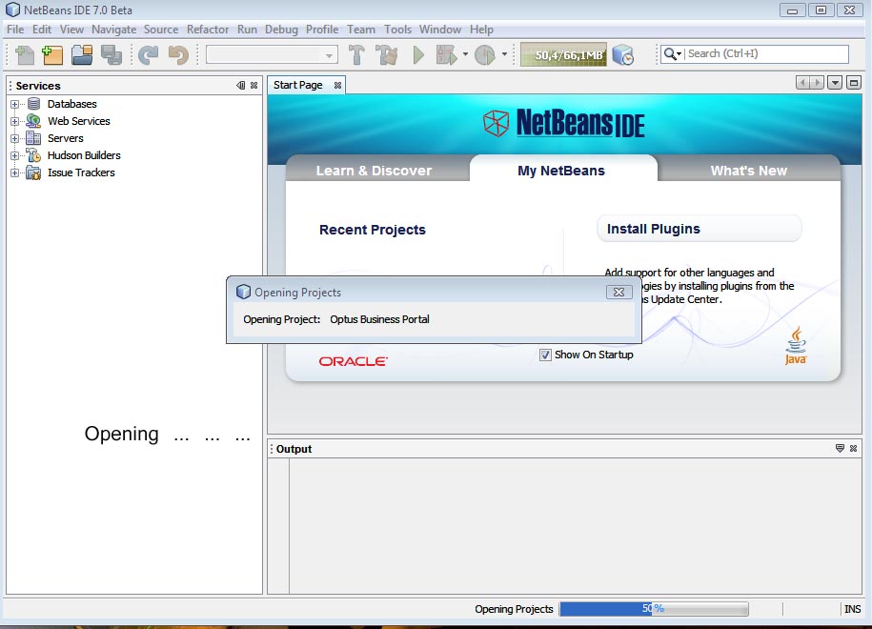The height and width of the screenshot is (629, 872).
Task: Close the Output window
Action: tap(854, 448)
